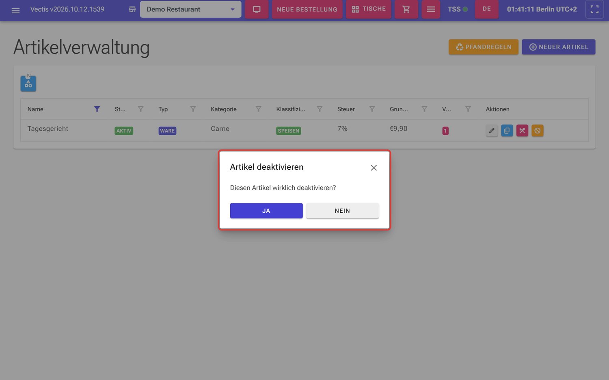Open the Klassifizierung column filter
The image size is (609, 380).
click(320, 109)
